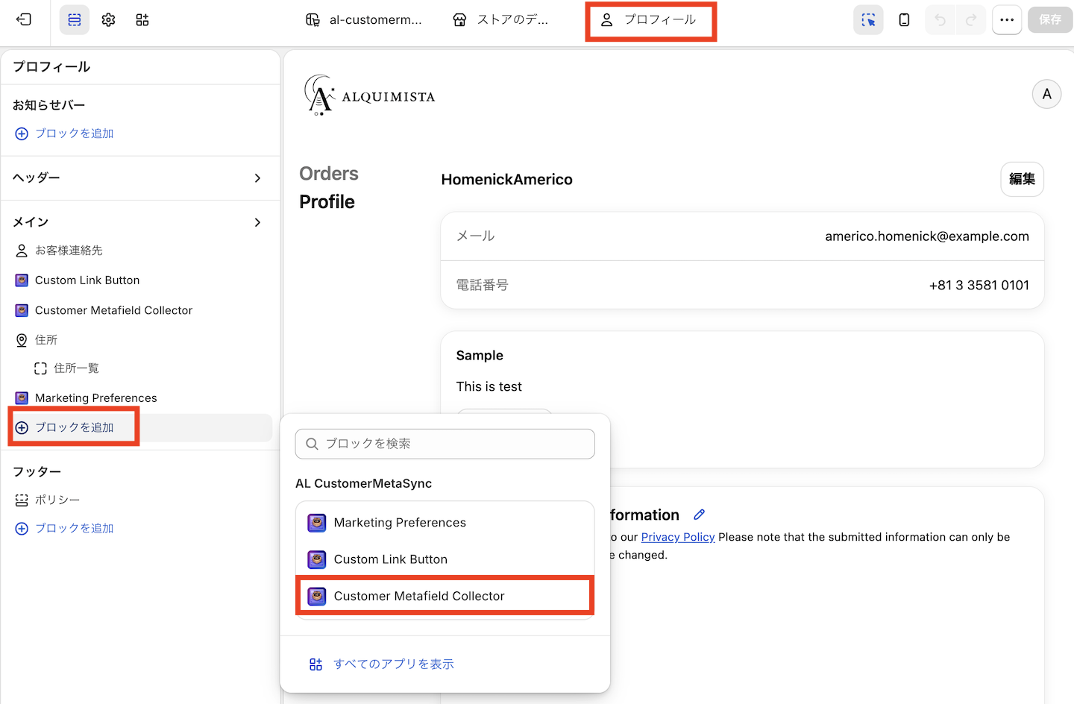The image size is (1074, 704).
Task: Open Orders in preview navigation
Action: [x=329, y=174]
